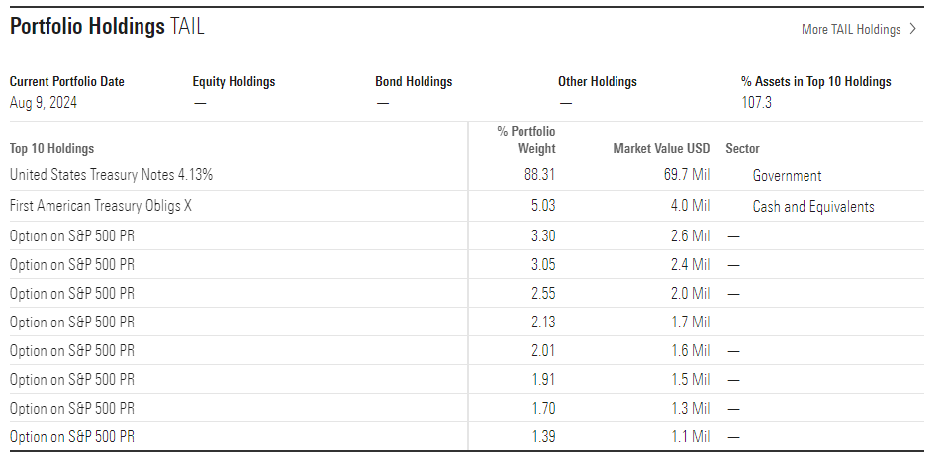The height and width of the screenshot is (462, 947).
Task: Select United States Treasury Notes 4.13% holding
Action: click(111, 175)
